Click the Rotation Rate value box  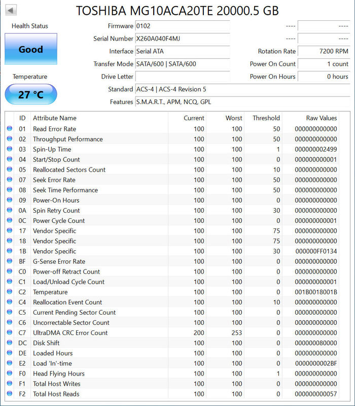[324, 51]
